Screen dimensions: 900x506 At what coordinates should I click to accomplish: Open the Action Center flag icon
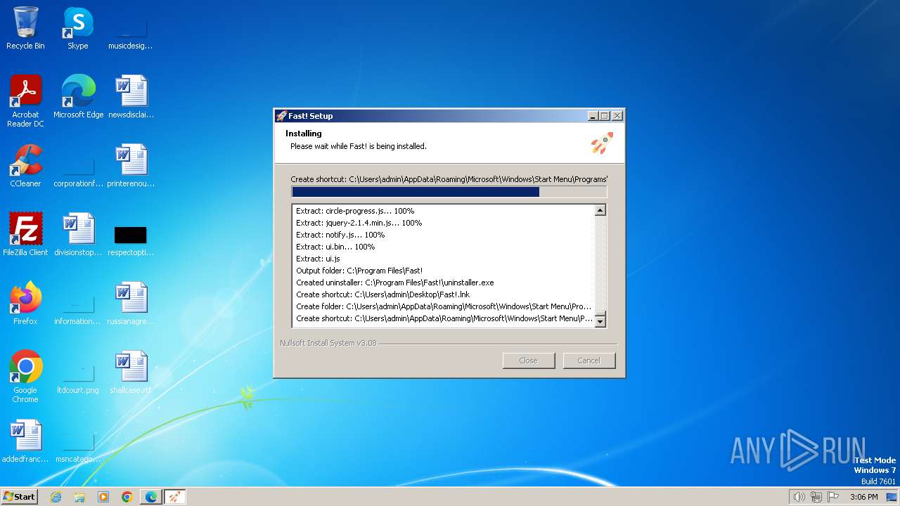tap(833, 497)
